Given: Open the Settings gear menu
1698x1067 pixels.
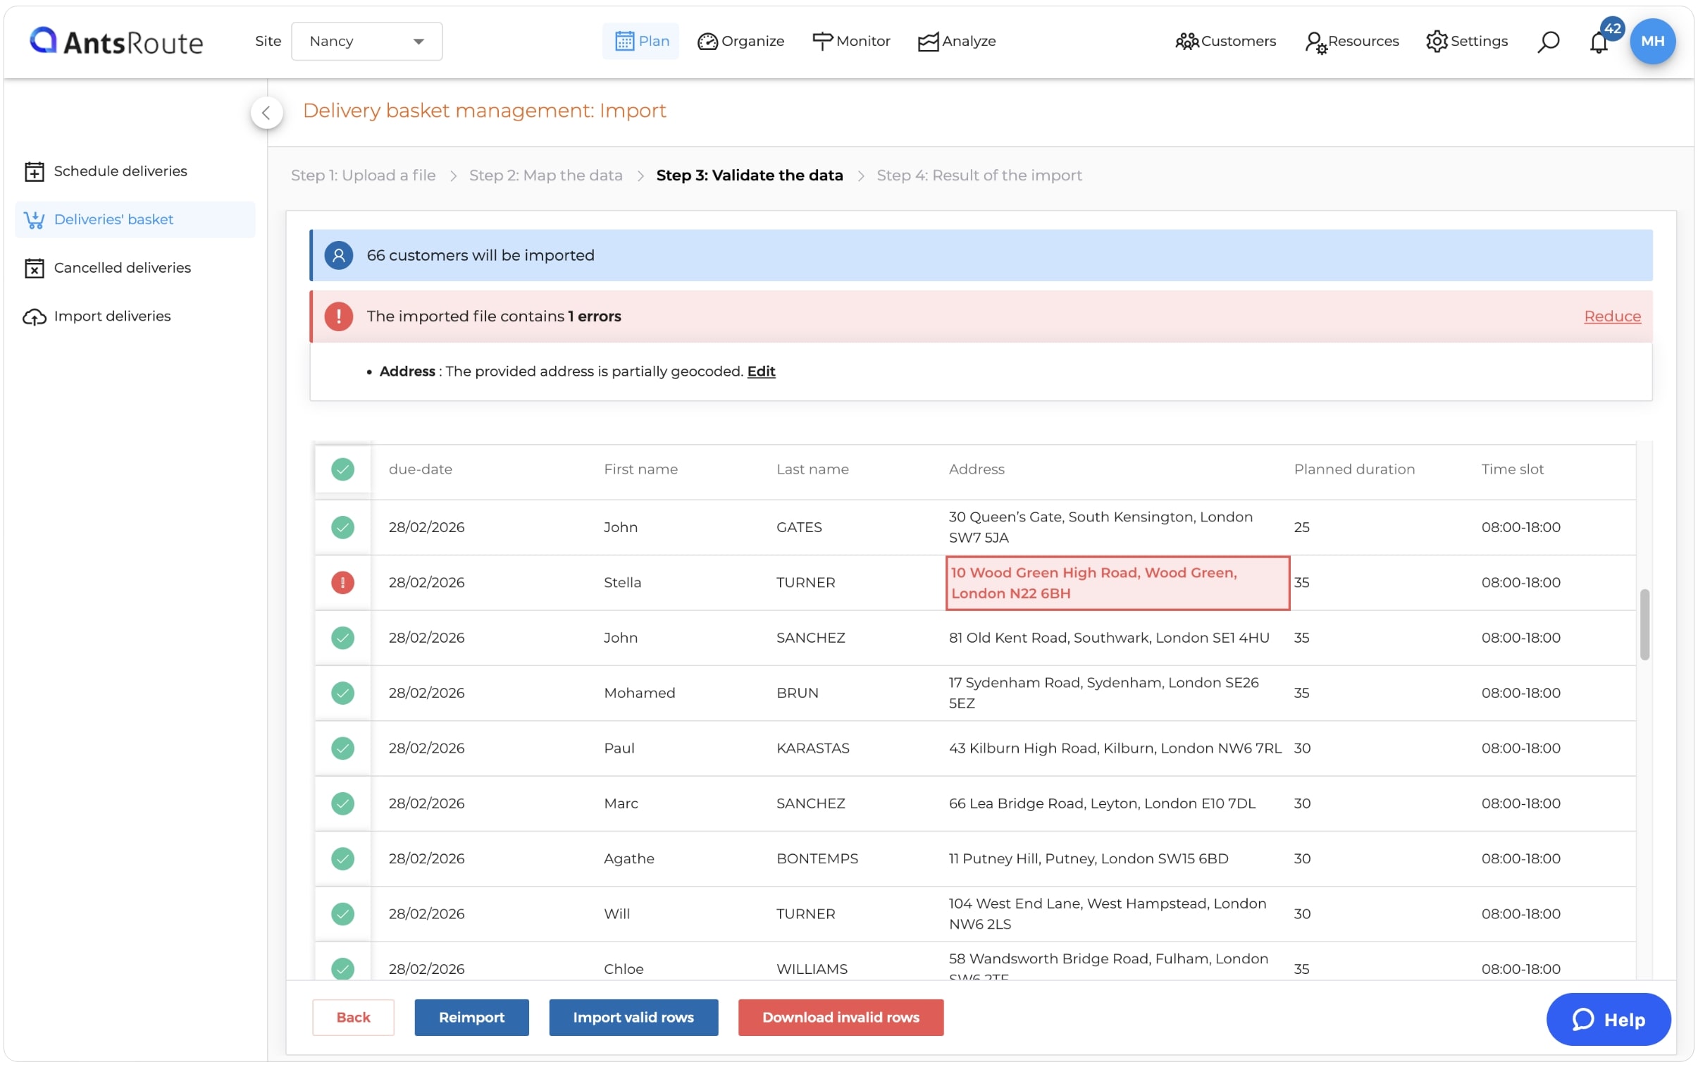Looking at the screenshot, I should click(x=1467, y=41).
